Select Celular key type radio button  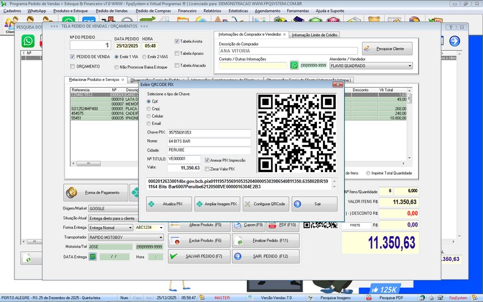pos(149,116)
